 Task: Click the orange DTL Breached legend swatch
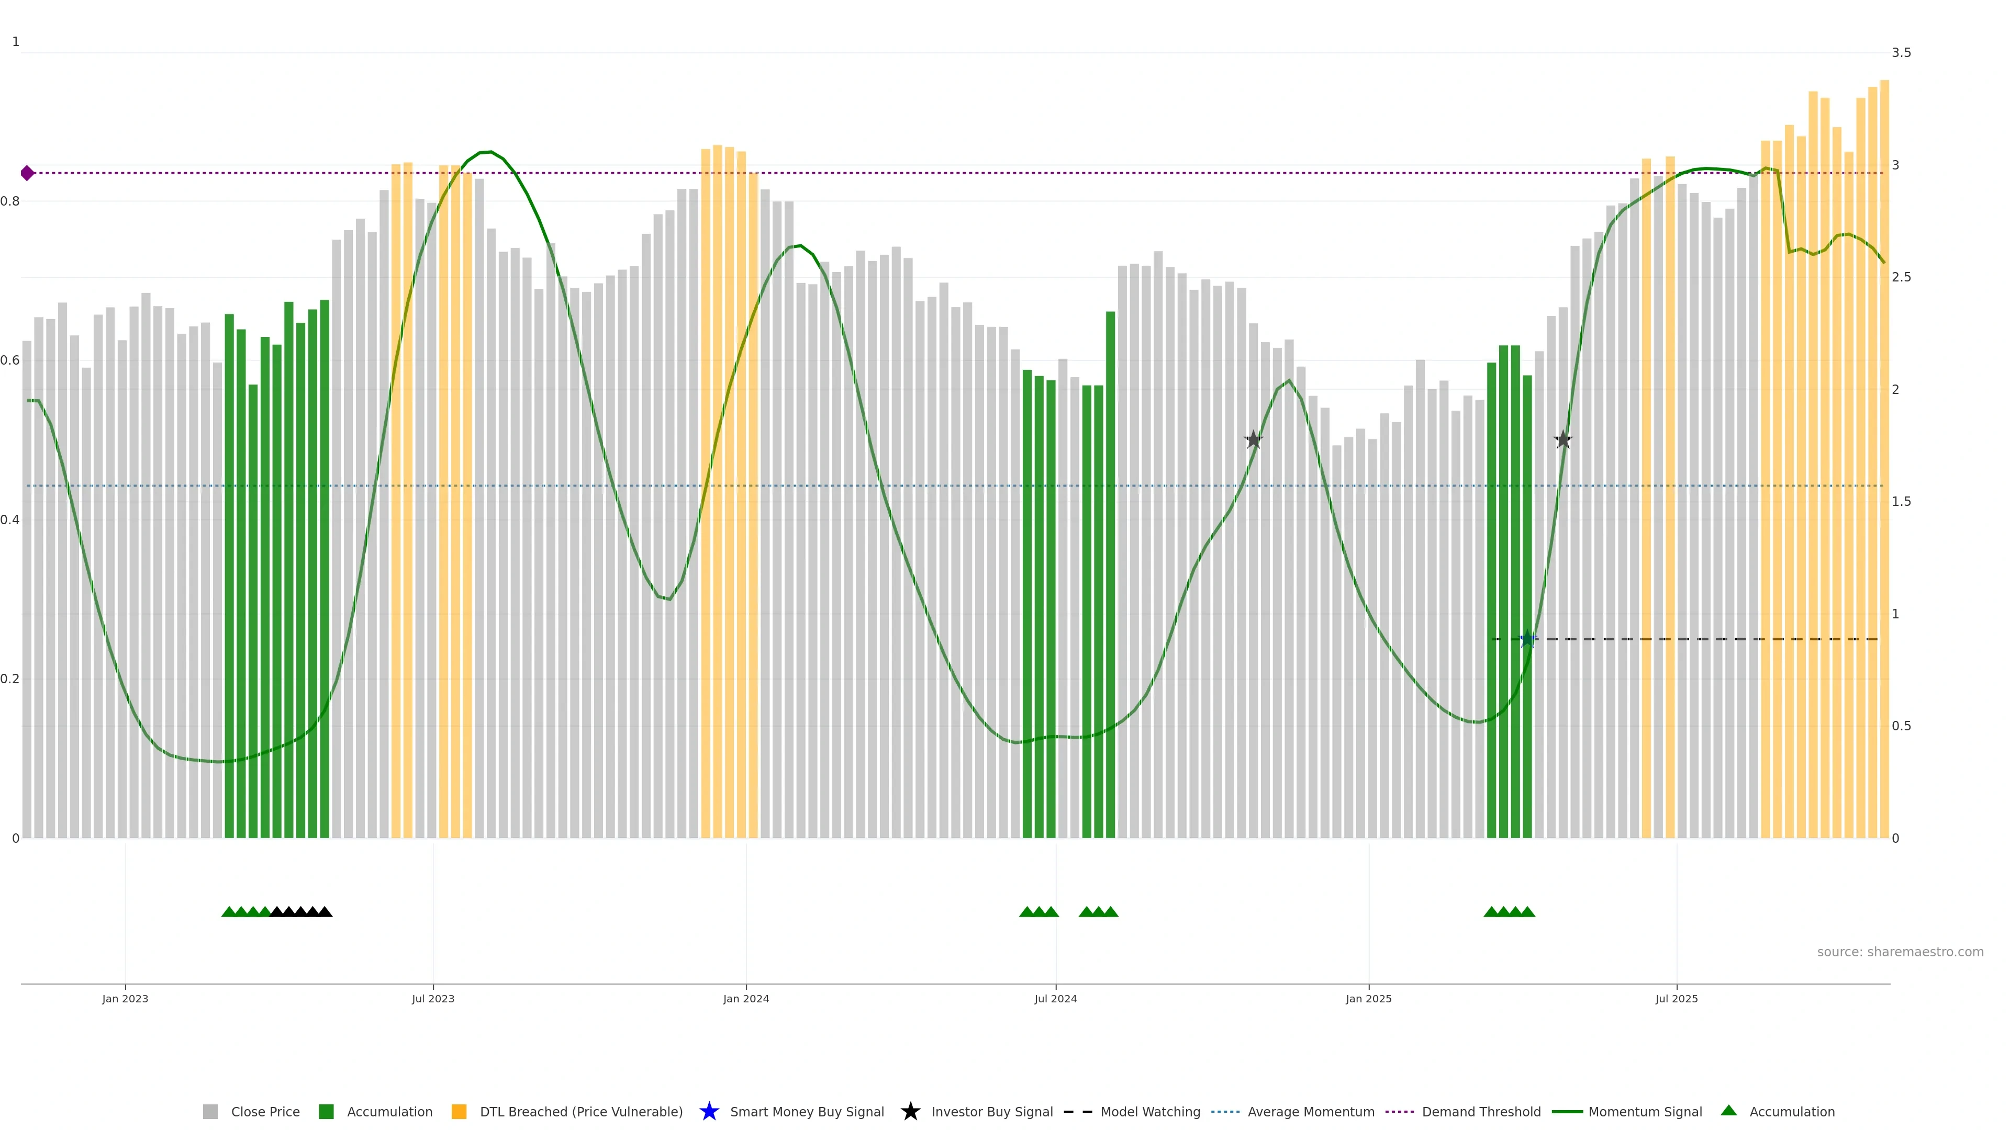[459, 1112]
